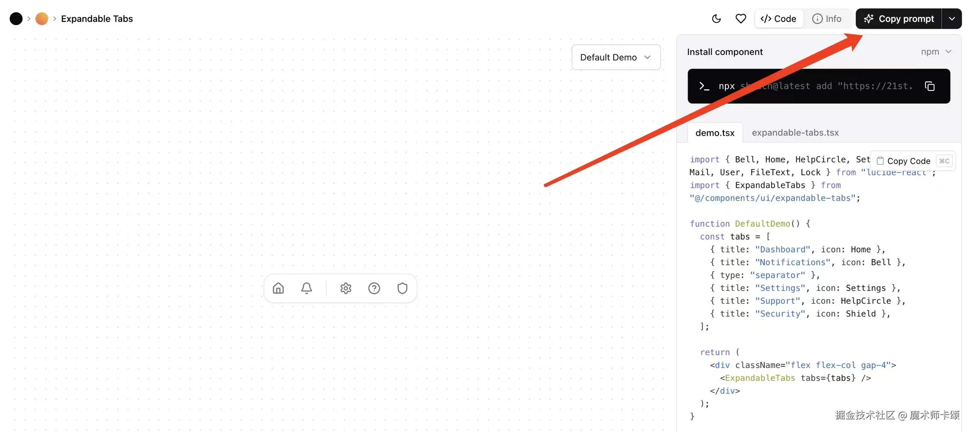Open the Default Demo dropdown
The height and width of the screenshot is (432, 971).
click(615, 57)
